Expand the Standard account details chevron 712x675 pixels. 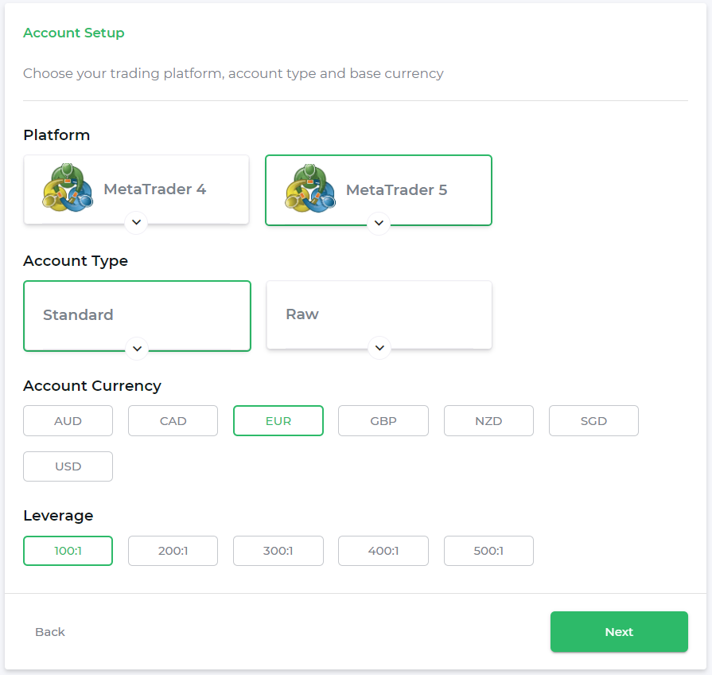tap(137, 349)
